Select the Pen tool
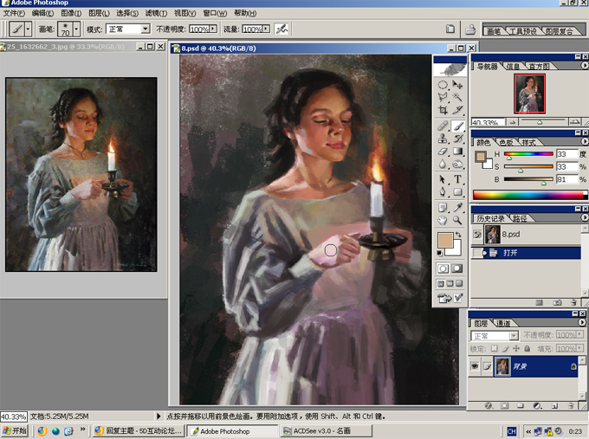Screen dimensions: 589x439 (443, 192)
